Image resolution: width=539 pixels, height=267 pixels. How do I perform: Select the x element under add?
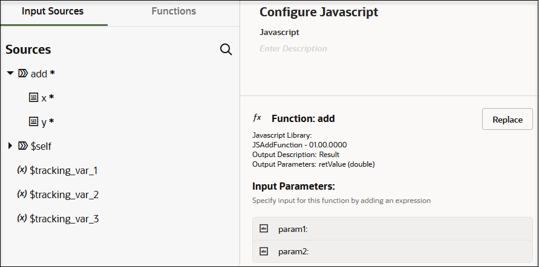(x=44, y=98)
